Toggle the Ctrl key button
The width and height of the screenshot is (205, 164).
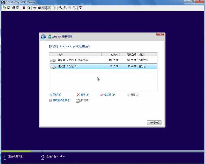tap(44, 8)
